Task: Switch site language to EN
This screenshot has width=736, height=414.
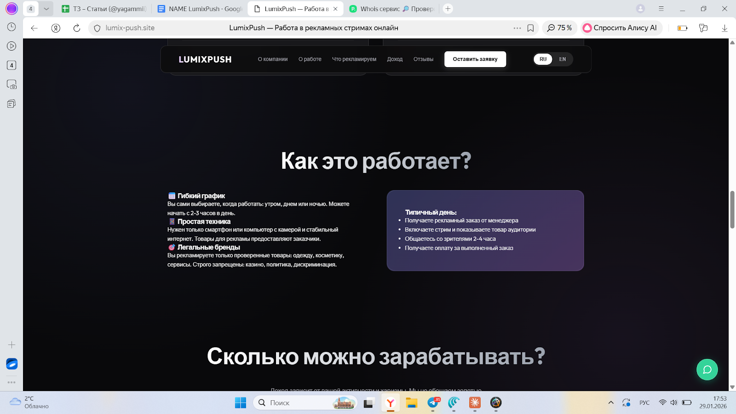Action: click(x=562, y=59)
